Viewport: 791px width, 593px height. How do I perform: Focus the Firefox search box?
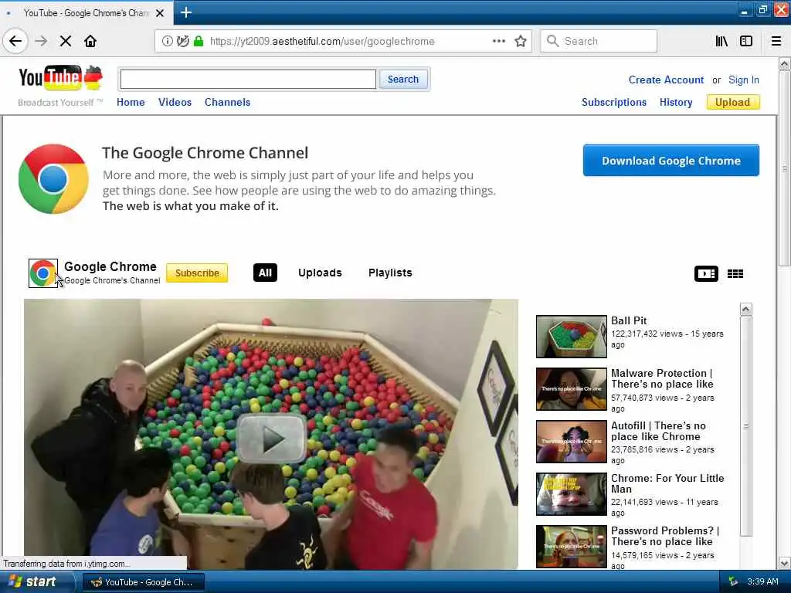(x=599, y=41)
